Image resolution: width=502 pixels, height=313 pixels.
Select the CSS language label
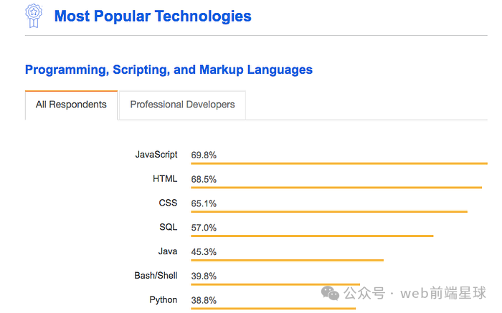click(168, 203)
